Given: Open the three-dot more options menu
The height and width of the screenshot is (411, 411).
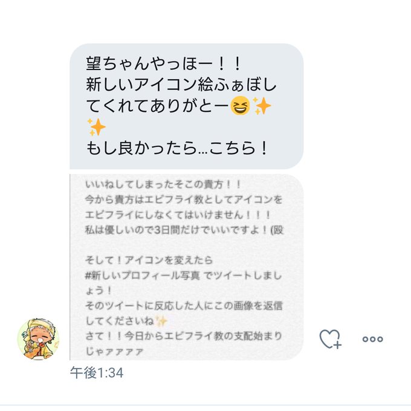Looking at the screenshot, I should tap(372, 339).
